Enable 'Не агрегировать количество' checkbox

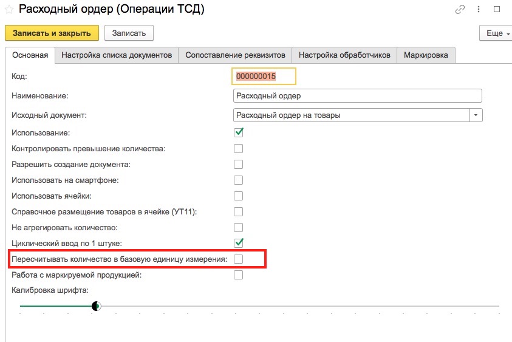click(238, 227)
